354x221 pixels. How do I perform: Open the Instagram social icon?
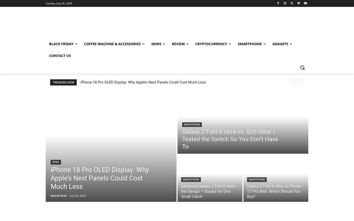pyautogui.click(x=285, y=3)
